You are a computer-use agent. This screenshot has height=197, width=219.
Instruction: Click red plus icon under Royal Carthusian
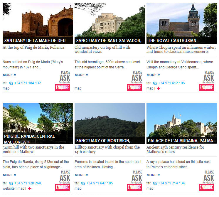point(159,88)
